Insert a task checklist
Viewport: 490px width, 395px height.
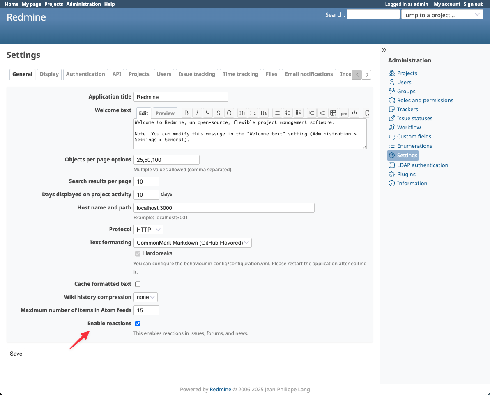pyautogui.click(x=299, y=113)
